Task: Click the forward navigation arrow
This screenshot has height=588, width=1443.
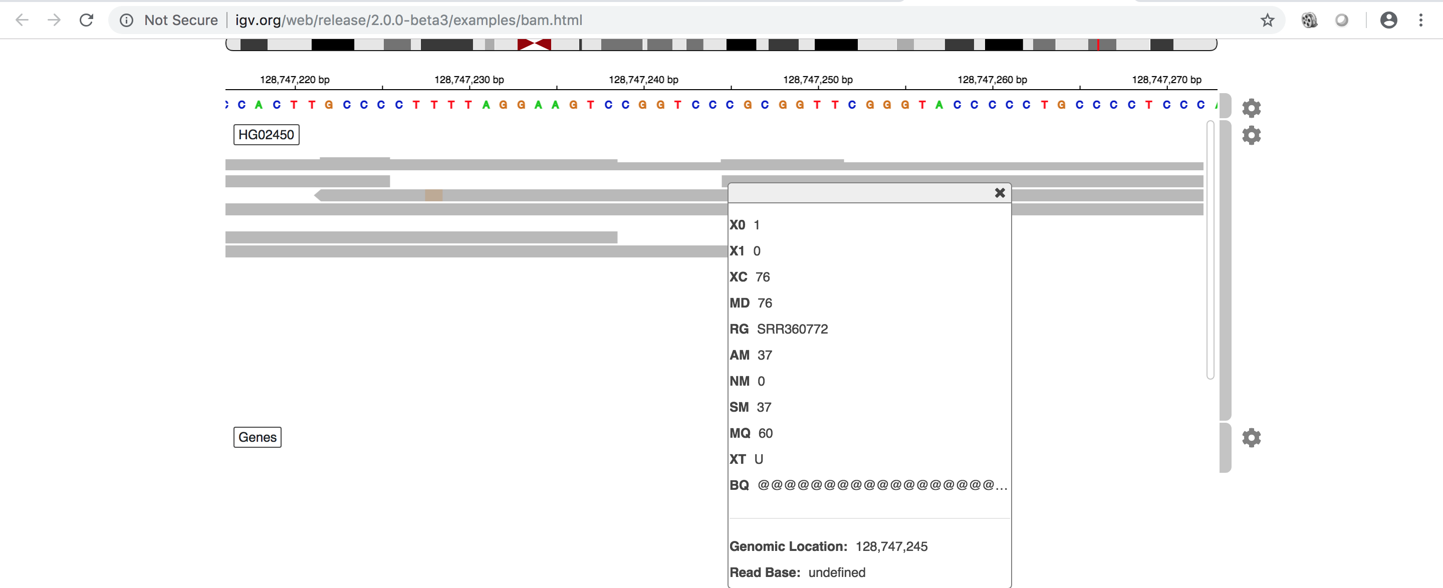Action: [54, 20]
